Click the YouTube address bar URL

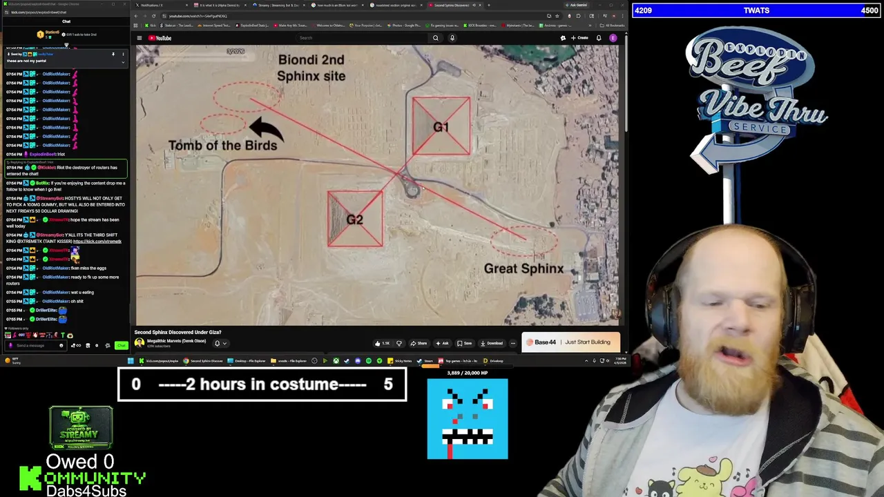(198, 16)
